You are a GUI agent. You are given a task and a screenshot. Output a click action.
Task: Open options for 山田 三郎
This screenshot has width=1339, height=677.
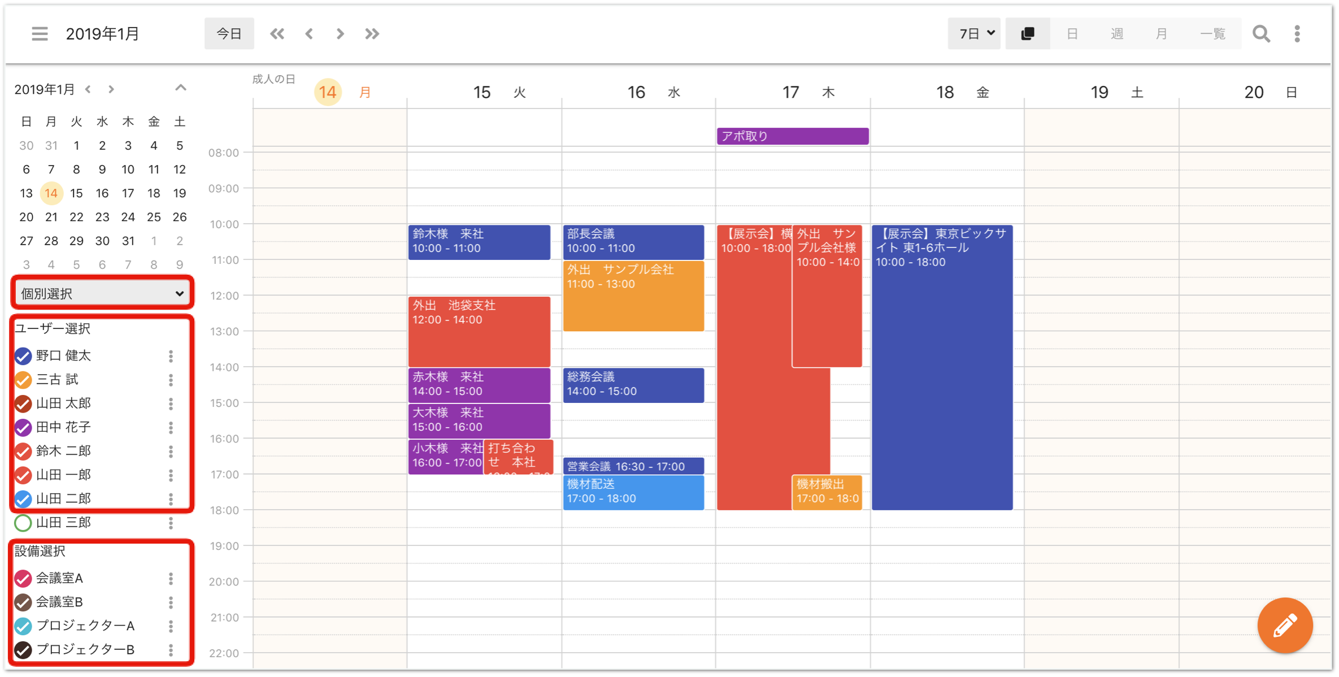(171, 523)
